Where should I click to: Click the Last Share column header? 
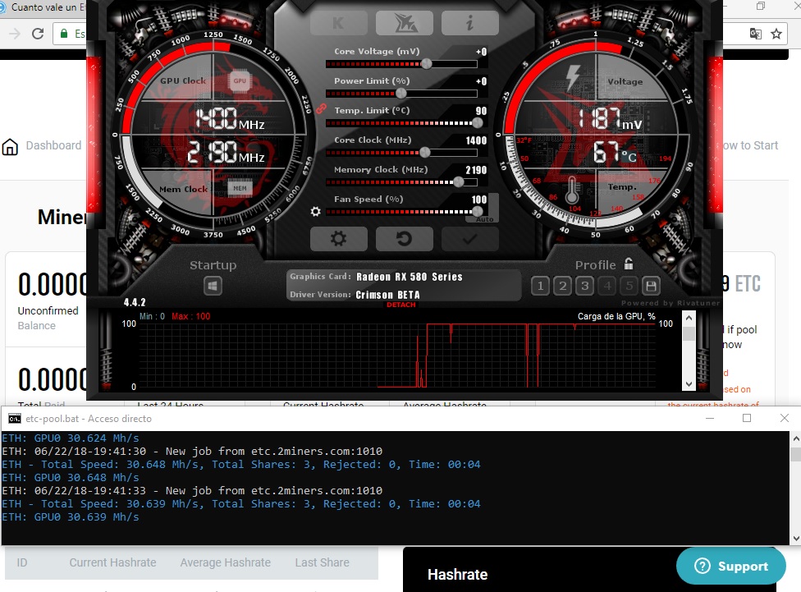click(x=323, y=562)
